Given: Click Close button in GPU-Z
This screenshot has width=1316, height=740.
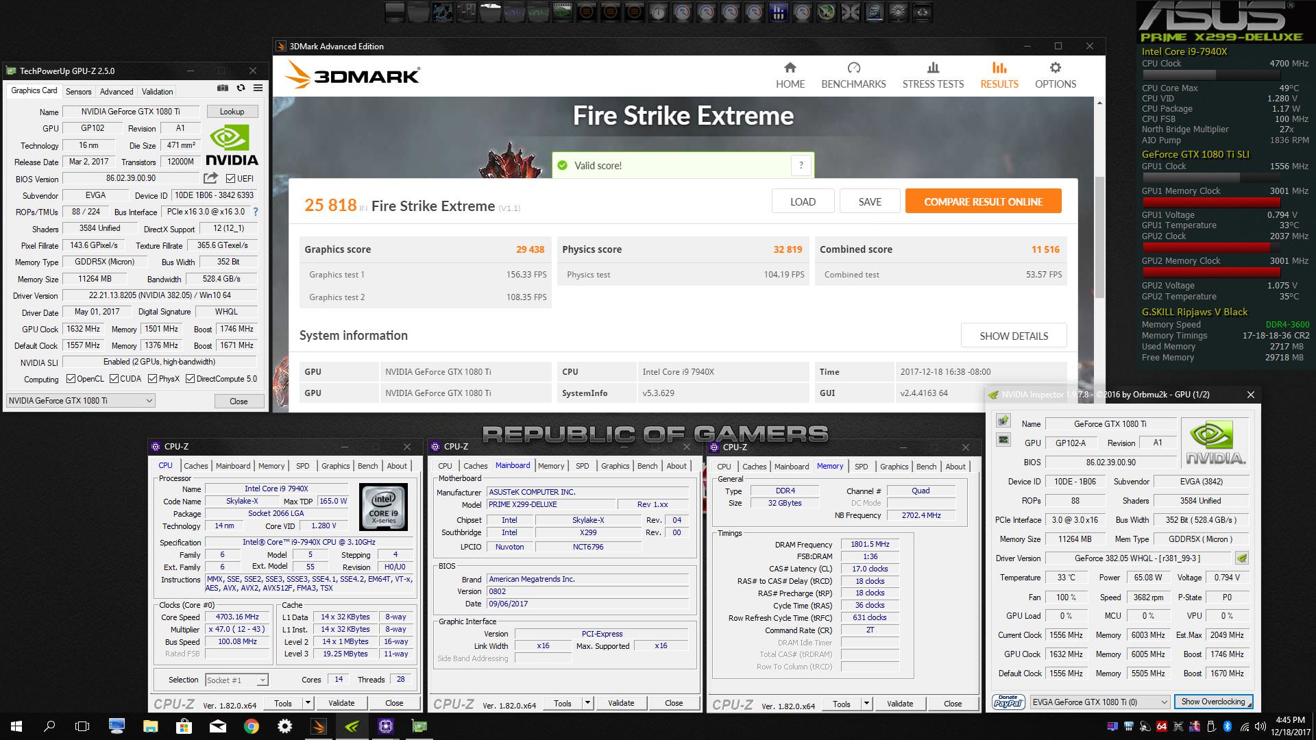Looking at the screenshot, I should (239, 401).
